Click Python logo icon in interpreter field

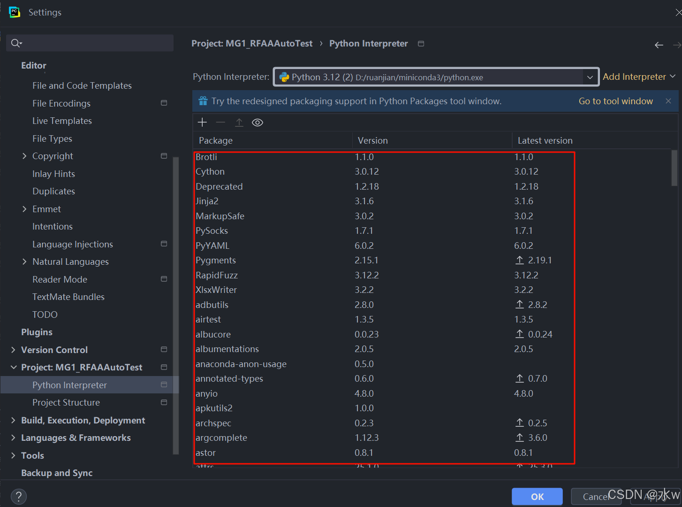pyautogui.click(x=284, y=77)
